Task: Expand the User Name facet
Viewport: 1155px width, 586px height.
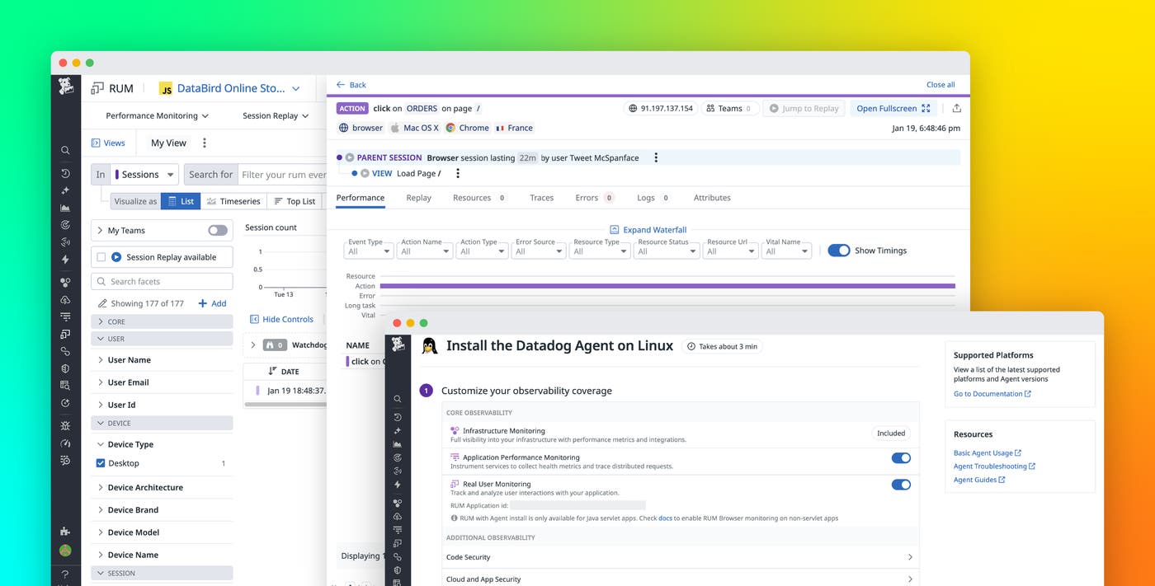Action: point(129,360)
